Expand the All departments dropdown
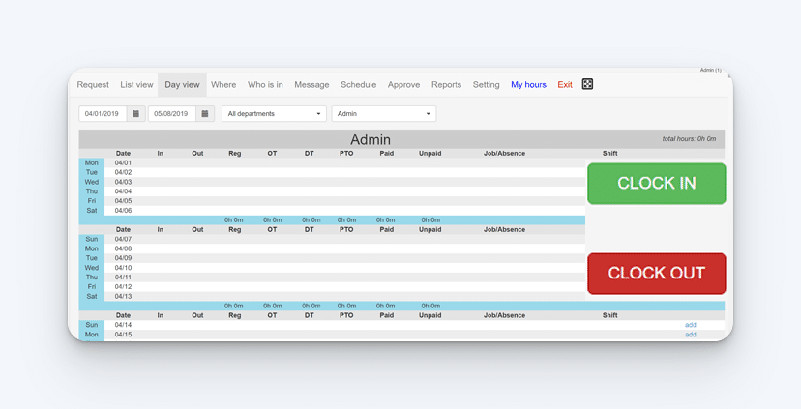This screenshot has height=409, width=801. (274, 114)
